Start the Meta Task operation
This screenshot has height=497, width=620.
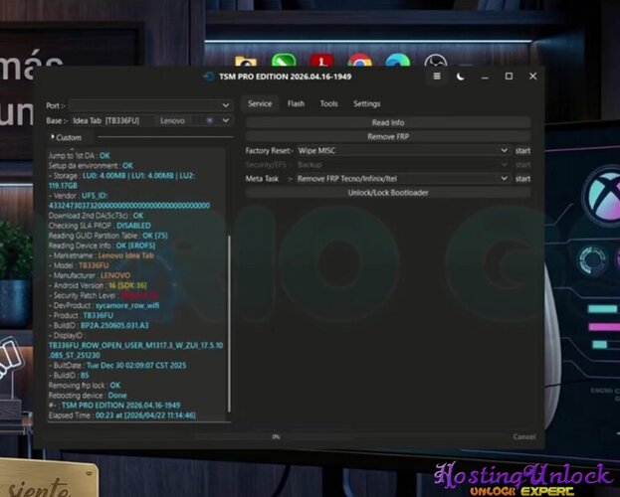pos(522,179)
